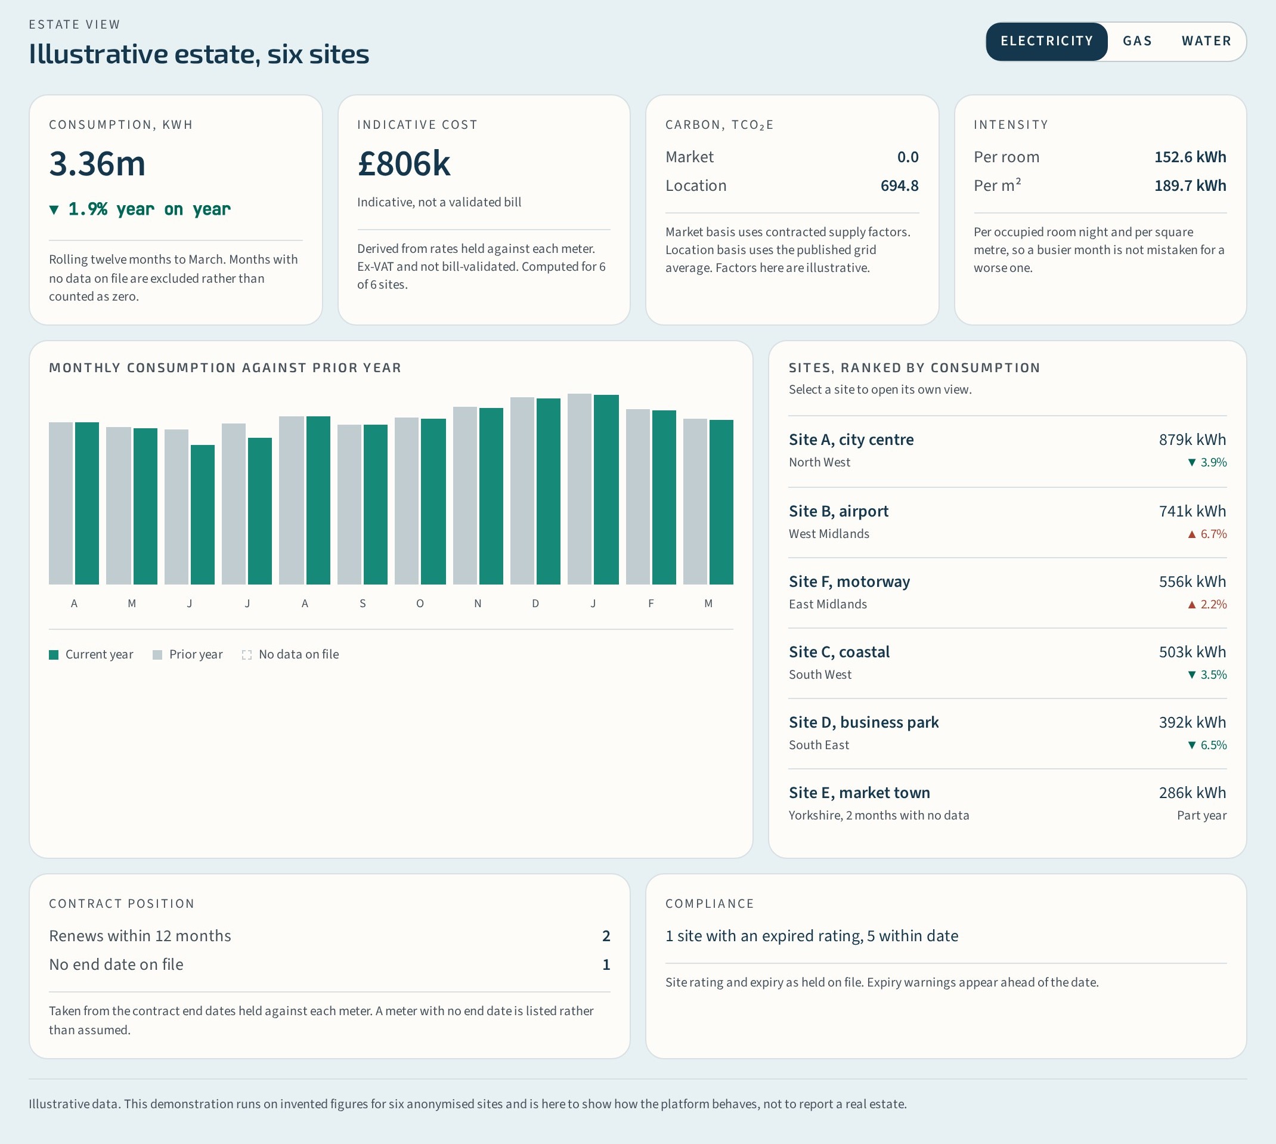The height and width of the screenshot is (1144, 1276).
Task: Click the Current year legend swatch
Action: (x=54, y=655)
